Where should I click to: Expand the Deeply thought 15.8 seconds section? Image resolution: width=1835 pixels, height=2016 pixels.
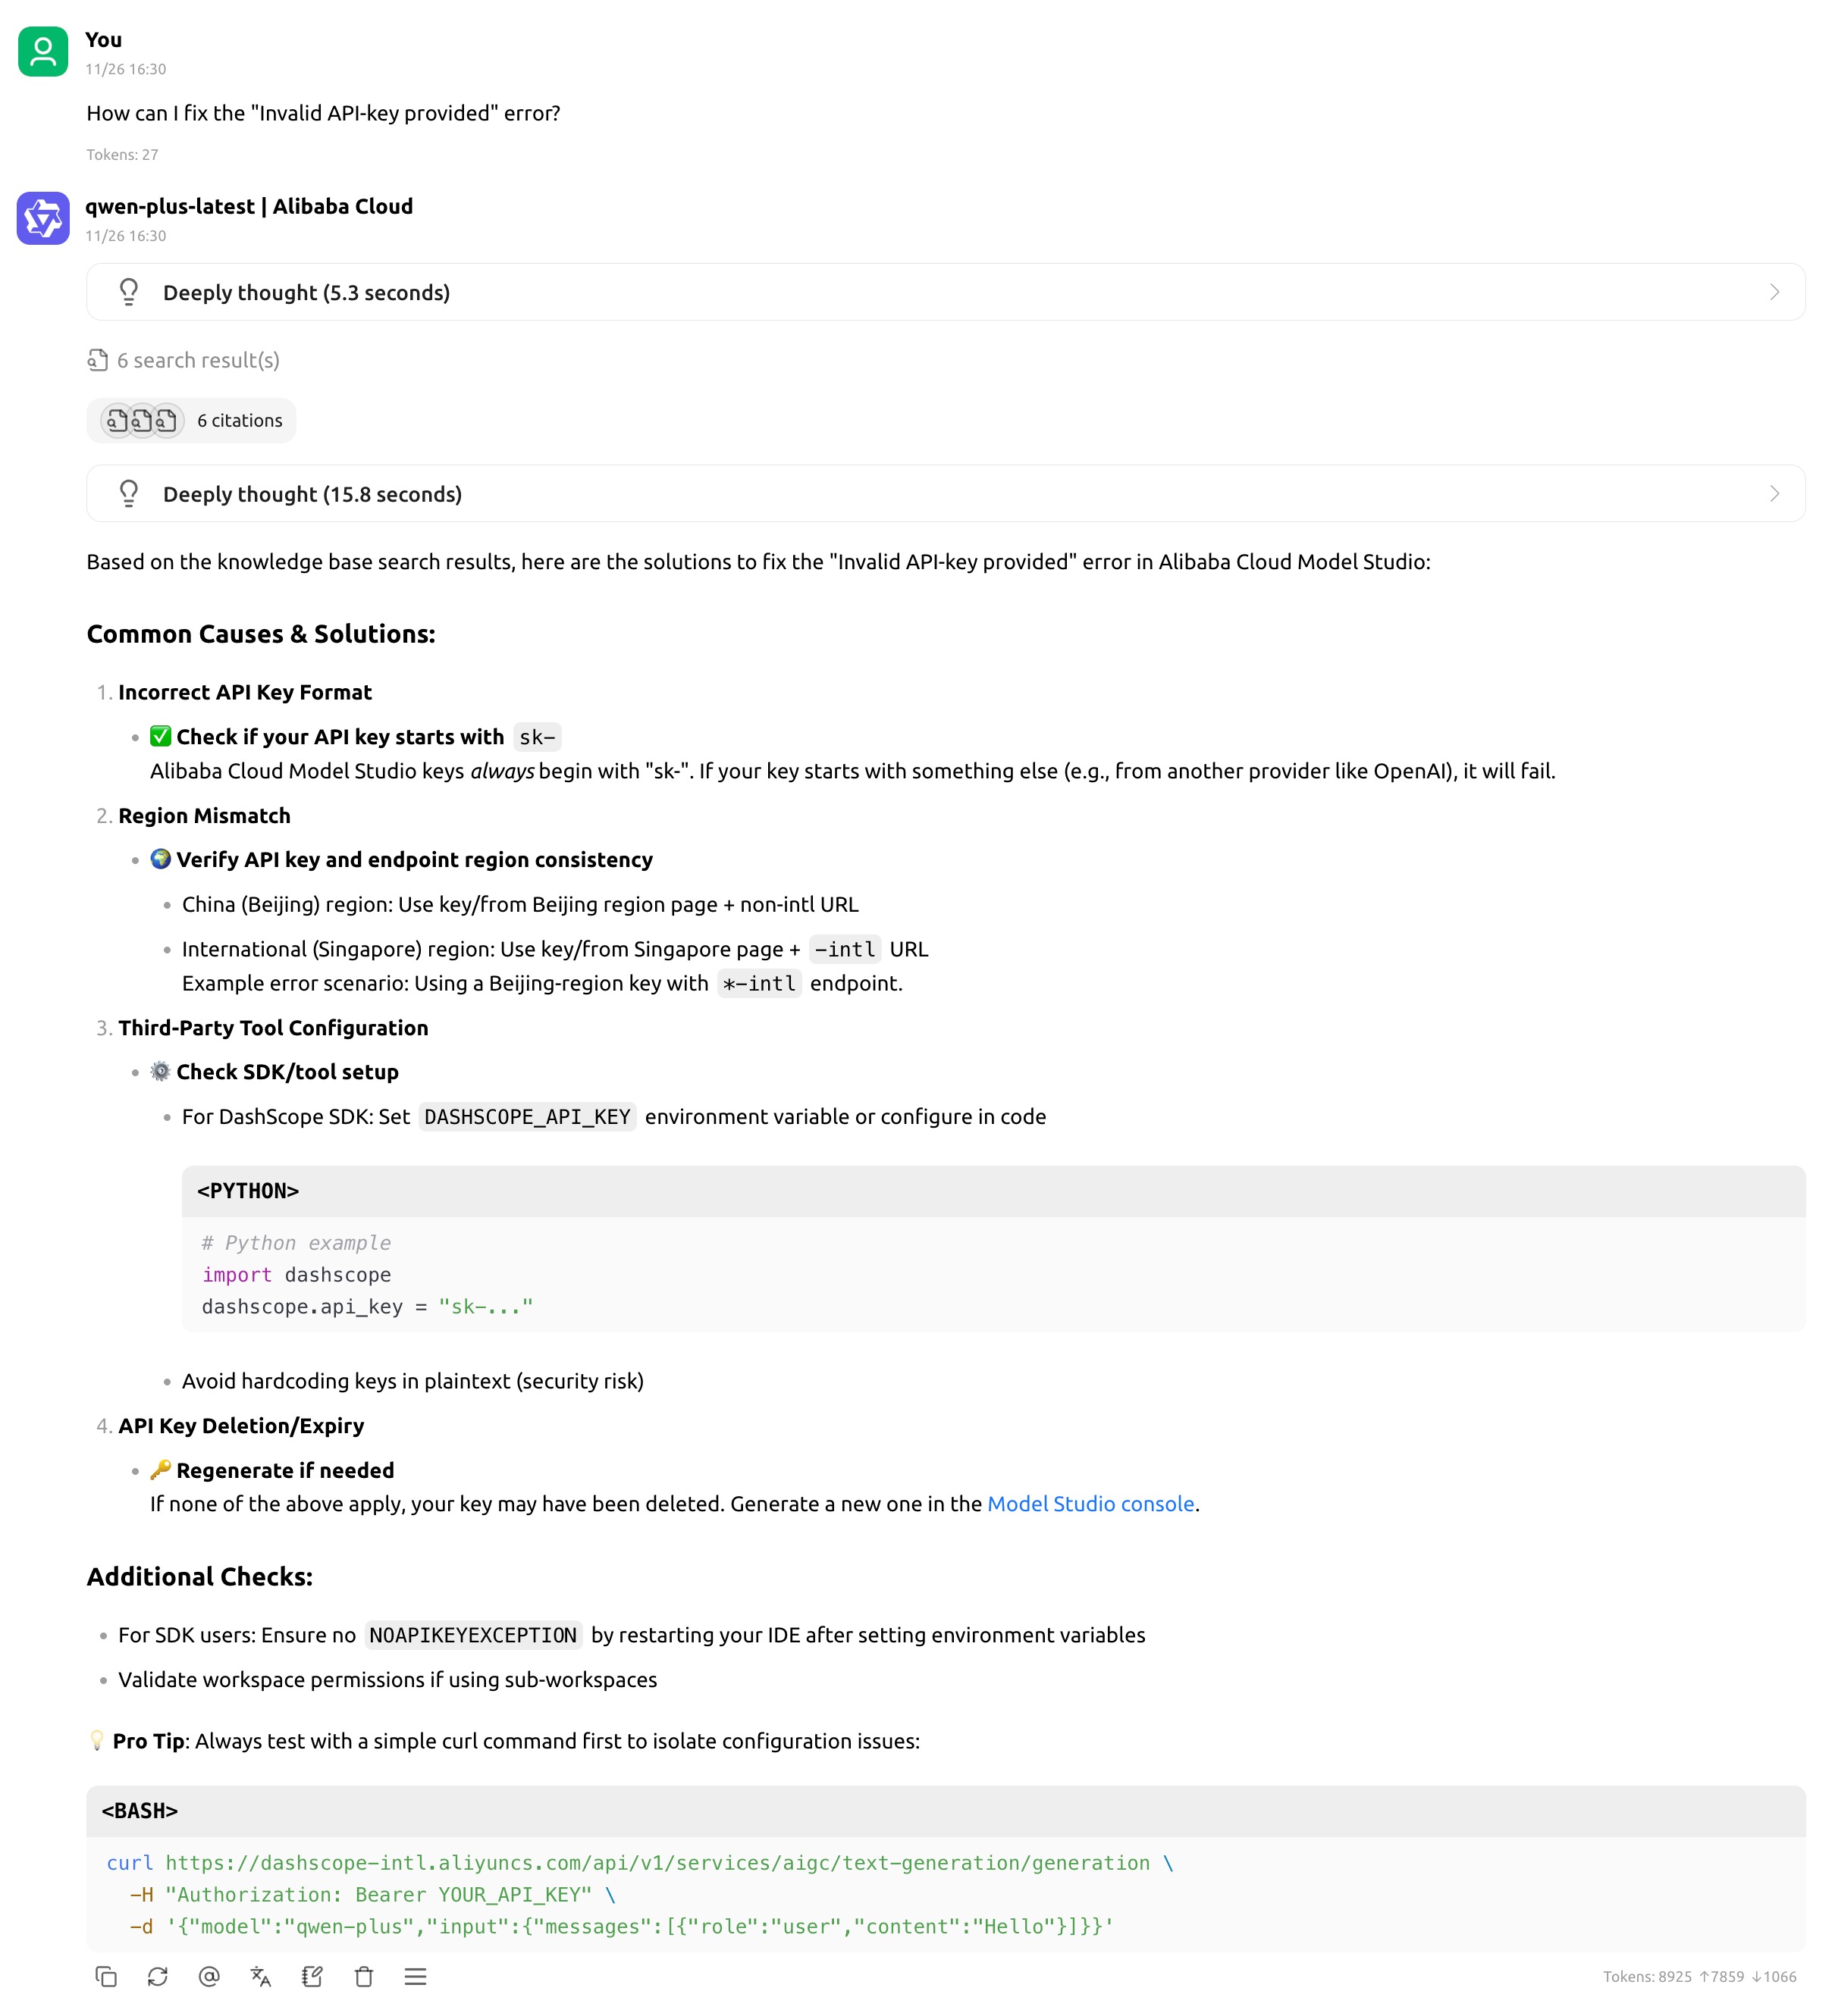click(946, 493)
